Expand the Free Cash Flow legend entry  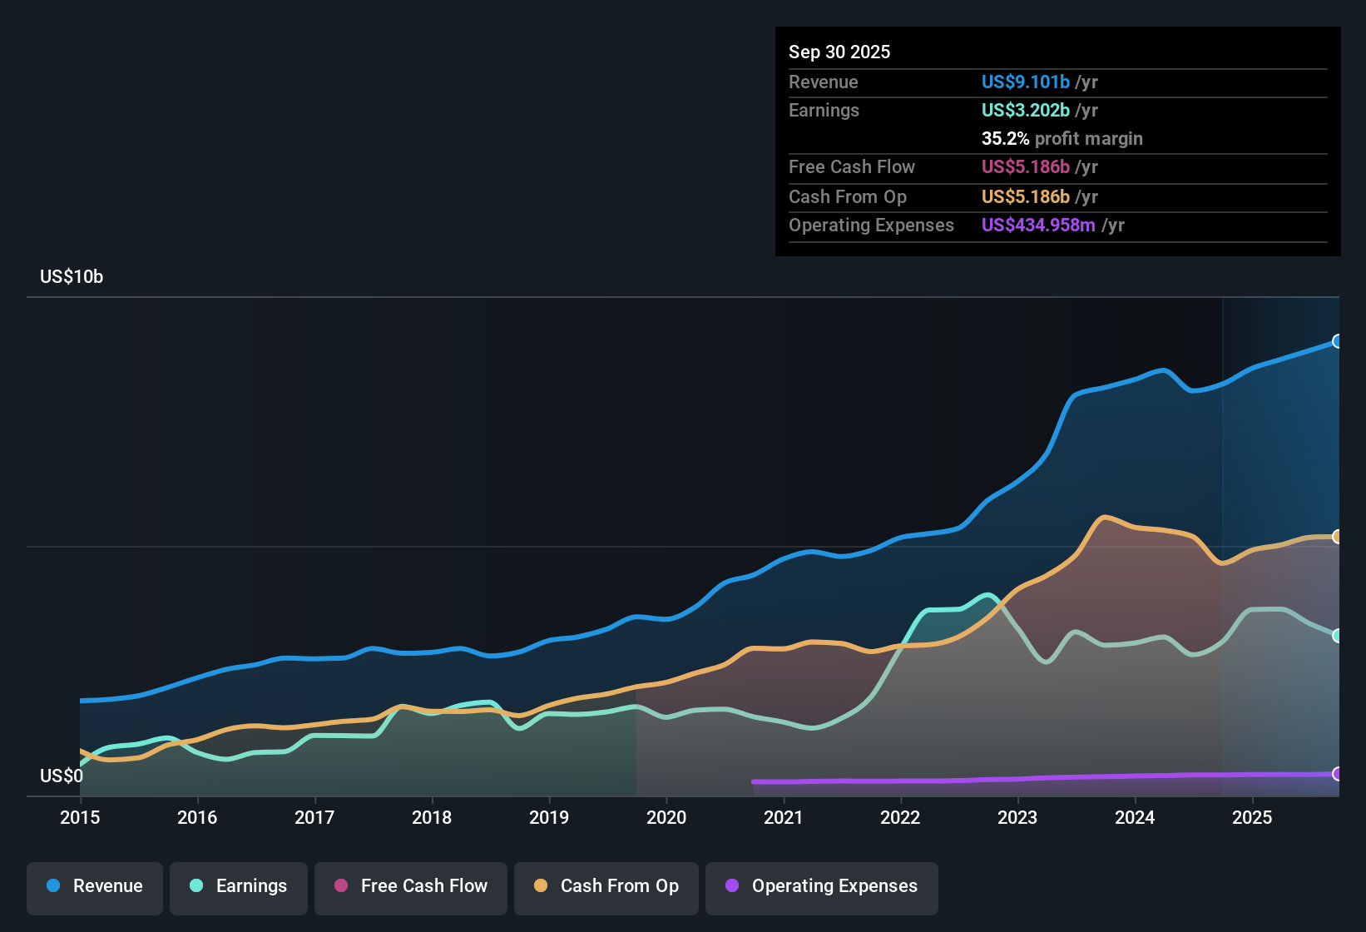[410, 886]
